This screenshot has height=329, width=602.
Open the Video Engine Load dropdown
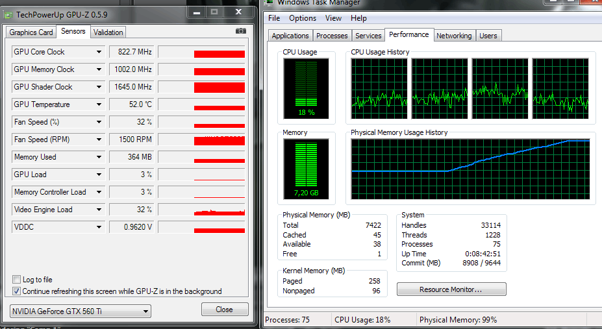click(99, 210)
